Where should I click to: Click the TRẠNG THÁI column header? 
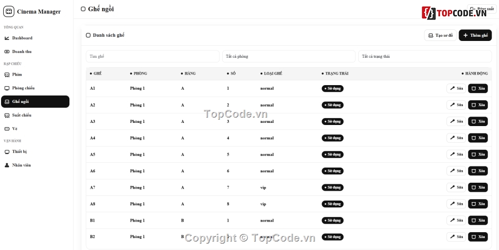335,74
